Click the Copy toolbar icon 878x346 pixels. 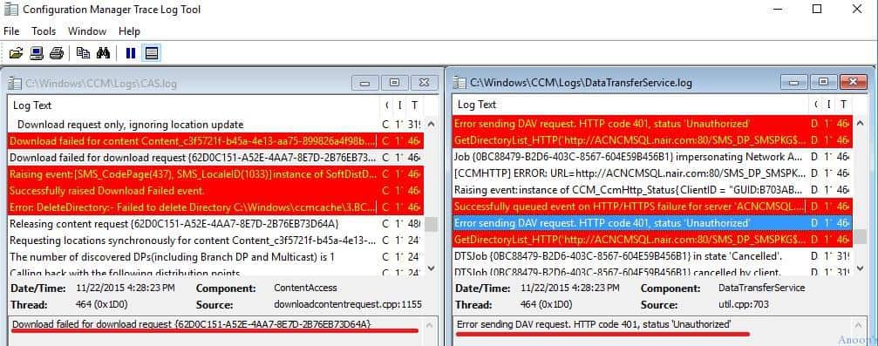point(84,53)
